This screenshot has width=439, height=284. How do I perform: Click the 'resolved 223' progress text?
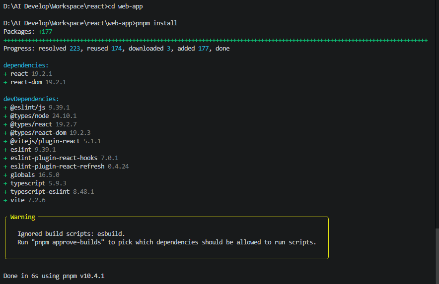click(59, 49)
